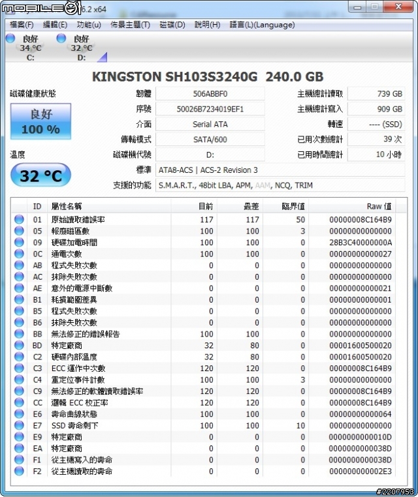Click the 良好 100 % health status button

point(40,121)
